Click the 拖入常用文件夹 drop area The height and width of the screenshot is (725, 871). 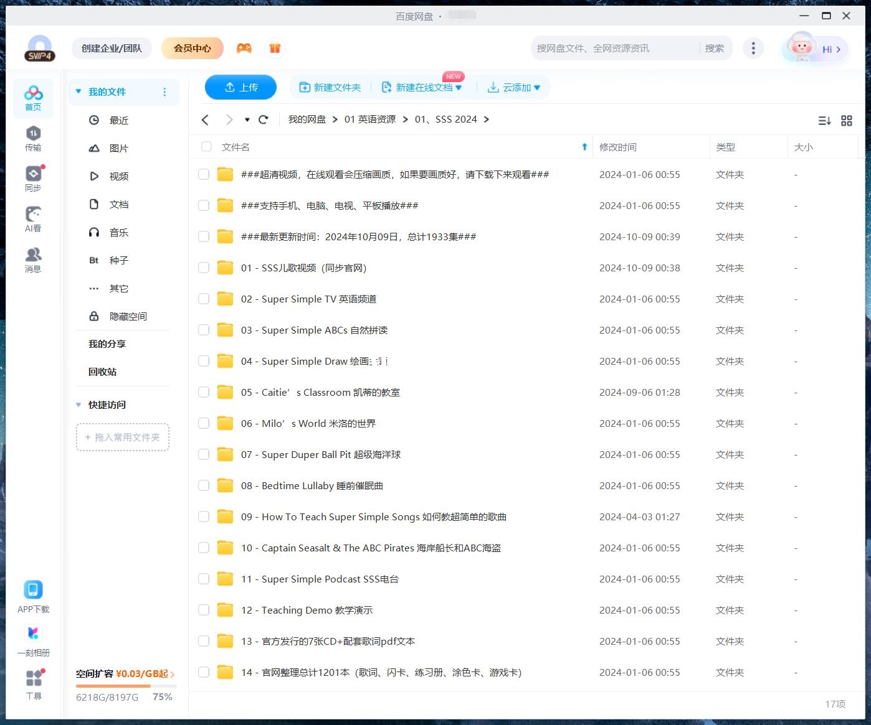tap(123, 437)
